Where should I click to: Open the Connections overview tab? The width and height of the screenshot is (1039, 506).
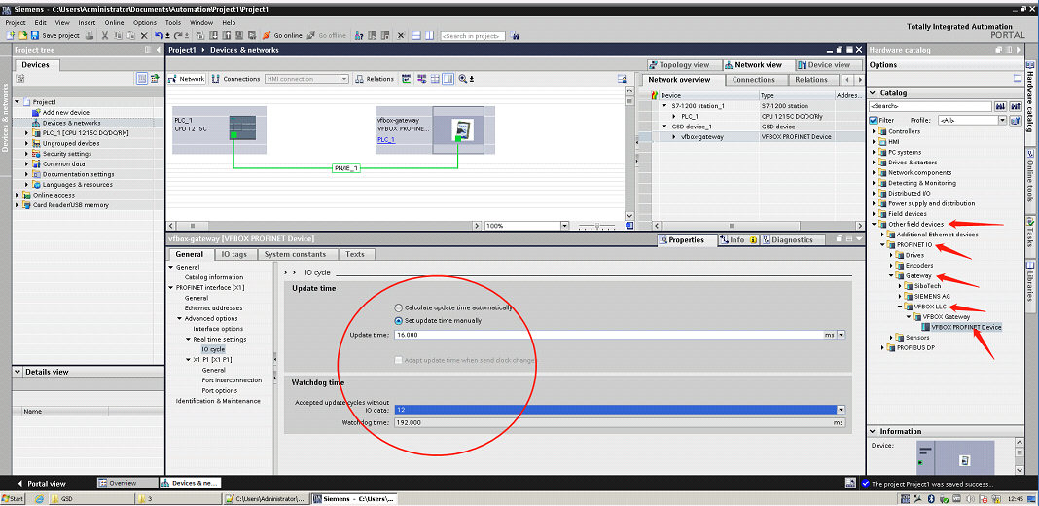753,80
